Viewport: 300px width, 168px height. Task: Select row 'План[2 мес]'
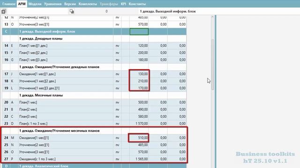point(94,110)
